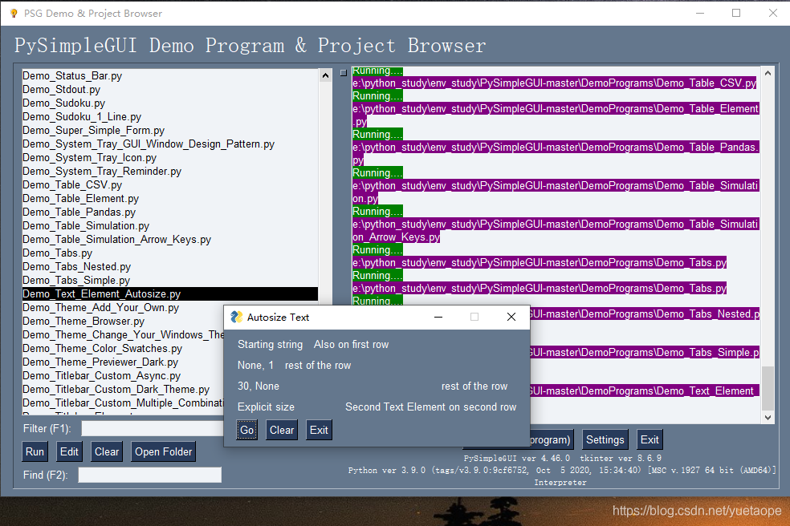Click the Edit button below the file list

[69, 451]
